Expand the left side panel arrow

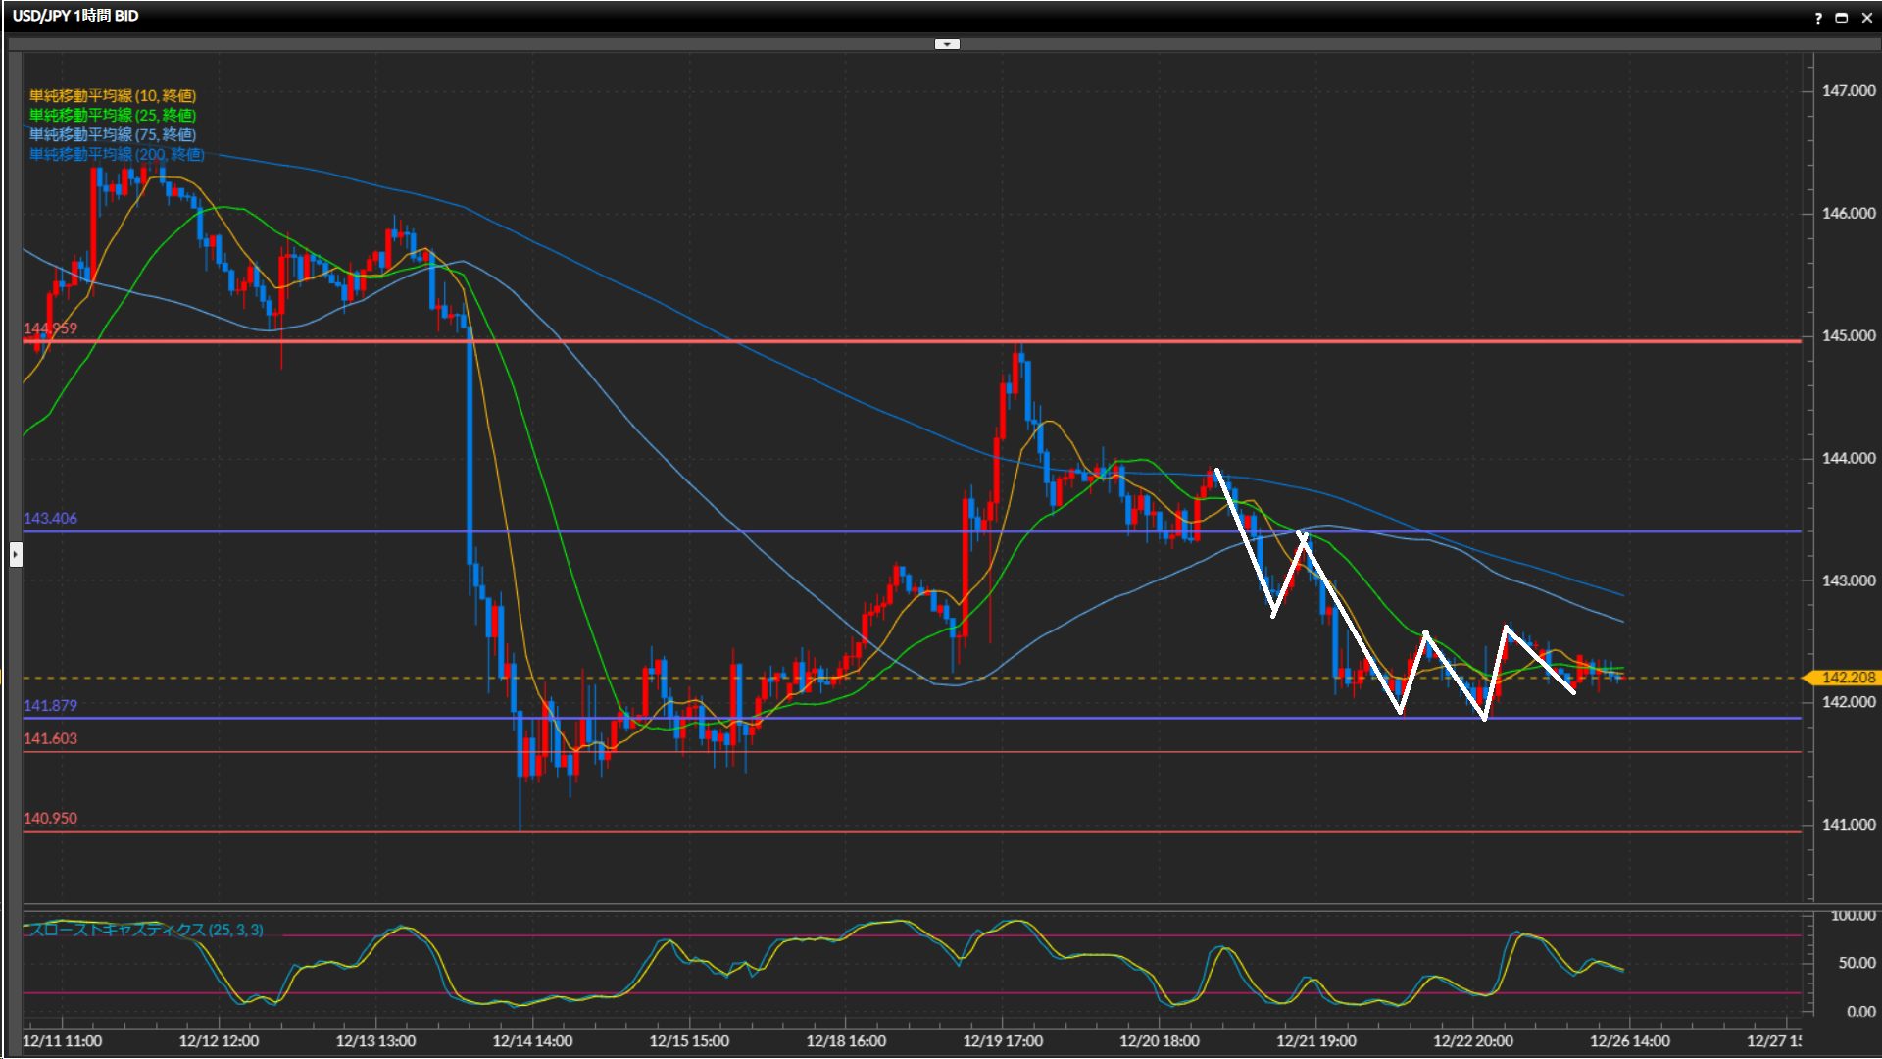click(16, 555)
